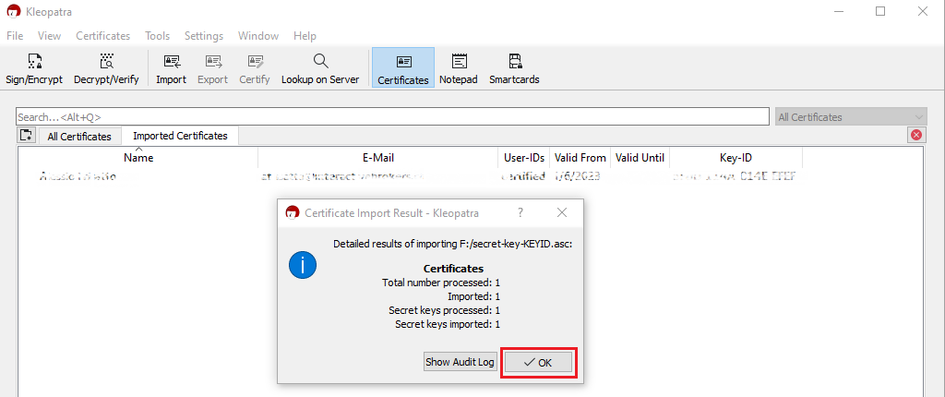Open the Settings menu
Viewport: 945px width, 397px height.
[x=204, y=36]
